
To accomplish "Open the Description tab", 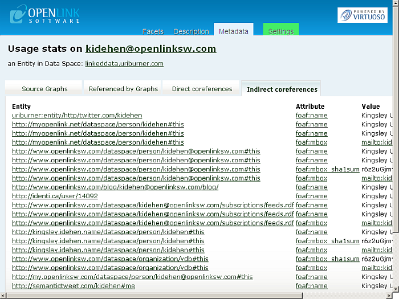I will point(191,31).
